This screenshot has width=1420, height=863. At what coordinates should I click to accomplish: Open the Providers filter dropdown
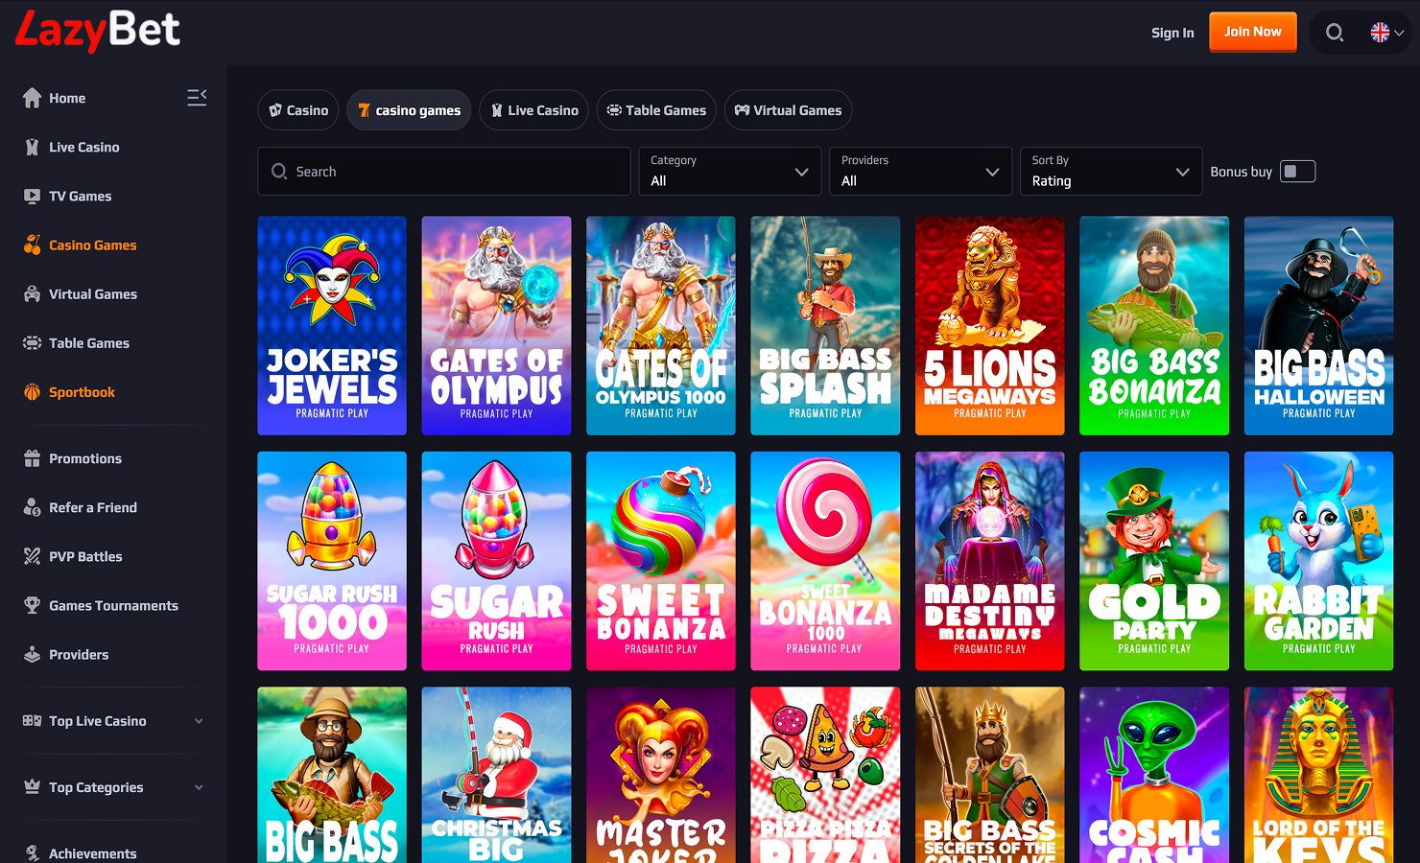pyautogui.click(x=920, y=171)
